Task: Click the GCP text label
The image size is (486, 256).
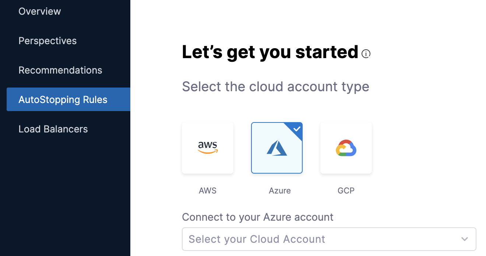Action: click(346, 191)
